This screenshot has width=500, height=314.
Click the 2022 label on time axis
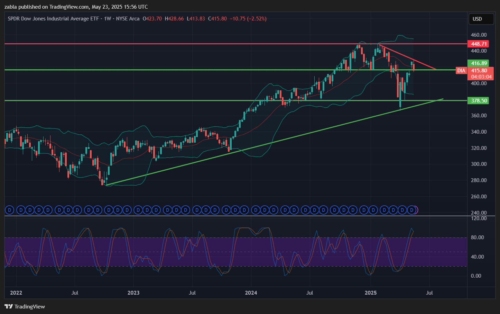click(x=16, y=293)
